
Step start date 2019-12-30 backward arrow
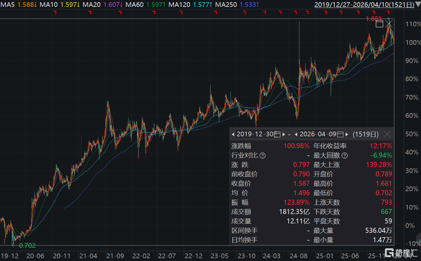click(x=233, y=135)
